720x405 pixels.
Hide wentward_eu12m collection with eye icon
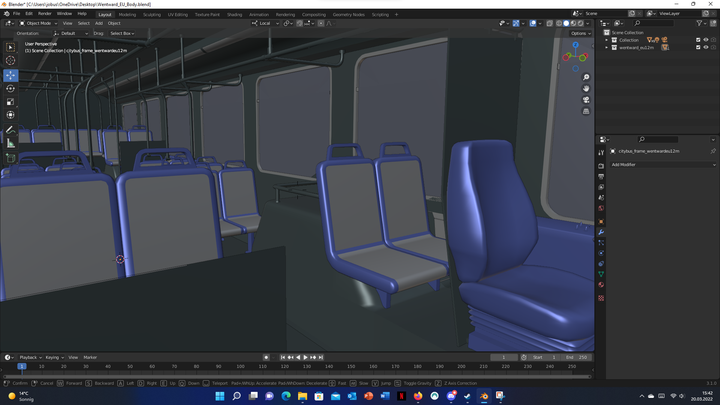706,48
